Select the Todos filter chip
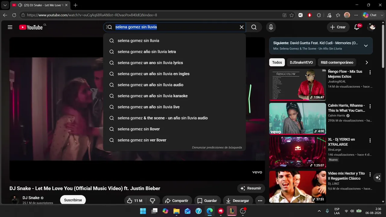The width and height of the screenshot is (386, 217). (x=277, y=62)
